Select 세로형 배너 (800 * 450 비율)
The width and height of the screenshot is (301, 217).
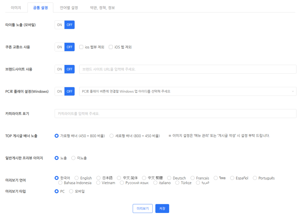click(x=112, y=136)
